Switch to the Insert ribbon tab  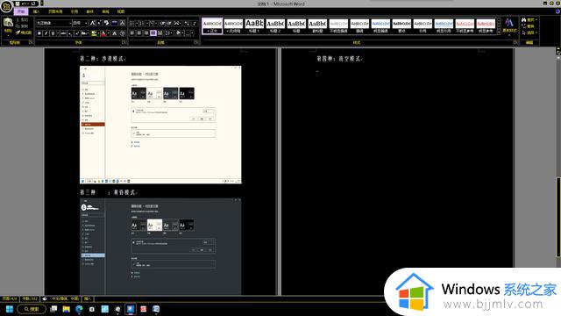pyautogui.click(x=36, y=11)
